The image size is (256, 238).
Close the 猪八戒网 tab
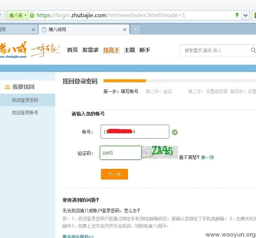pos(125,30)
